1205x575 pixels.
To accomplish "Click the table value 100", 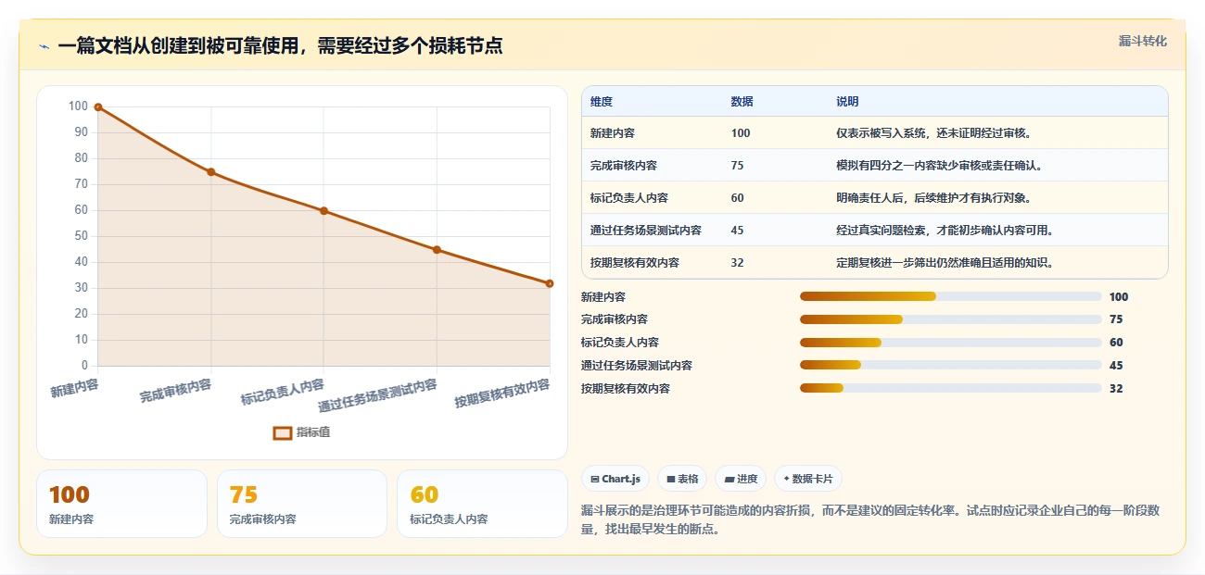I will (x=741, y=133).
